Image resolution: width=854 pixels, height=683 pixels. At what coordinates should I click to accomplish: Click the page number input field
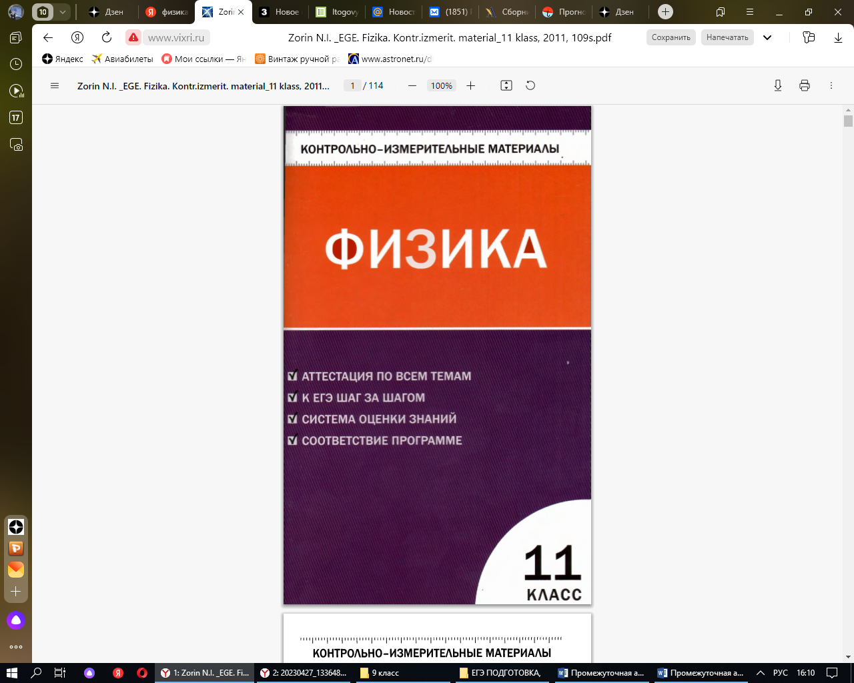[353, 85]
